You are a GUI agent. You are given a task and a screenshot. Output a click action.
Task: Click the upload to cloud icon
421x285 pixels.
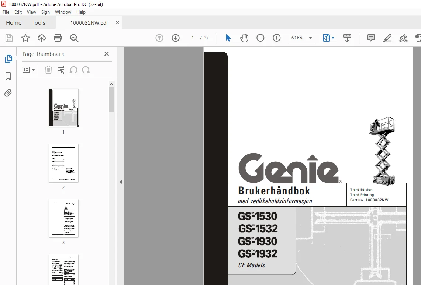(x=41, y=38)
